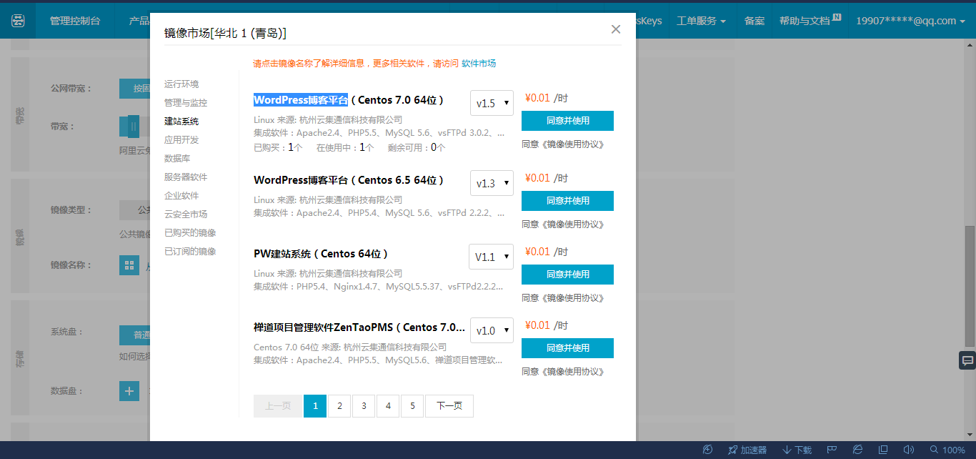Image resolution: width=976 pixels, height=459 pixels.
Task: Open version dropdown showing v1.5
Action: (492, 103)
